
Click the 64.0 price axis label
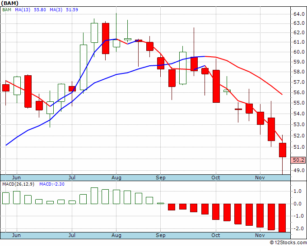point(299,14)
